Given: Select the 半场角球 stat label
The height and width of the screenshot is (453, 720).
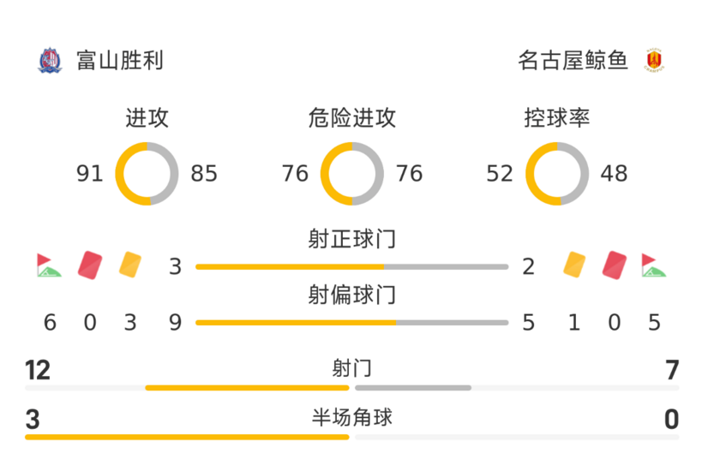Looking at the screenshot, I should (352, 418).
